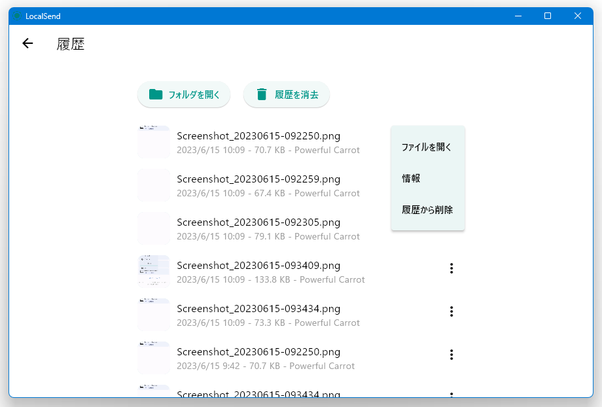Click the thumbnail for Screenshot_20230615-093409.png
602x407 pixels.
(x=154, y=272)
